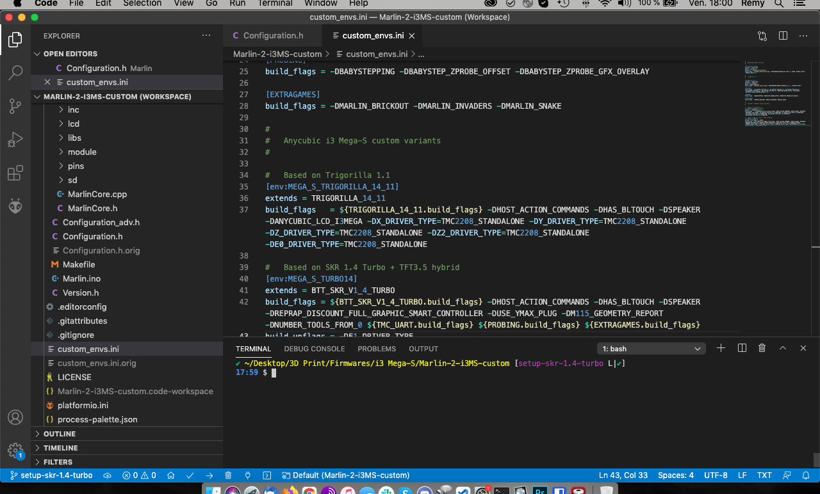Switch to the Problems panel tab
820x494 pixels.
coord(377,349)
